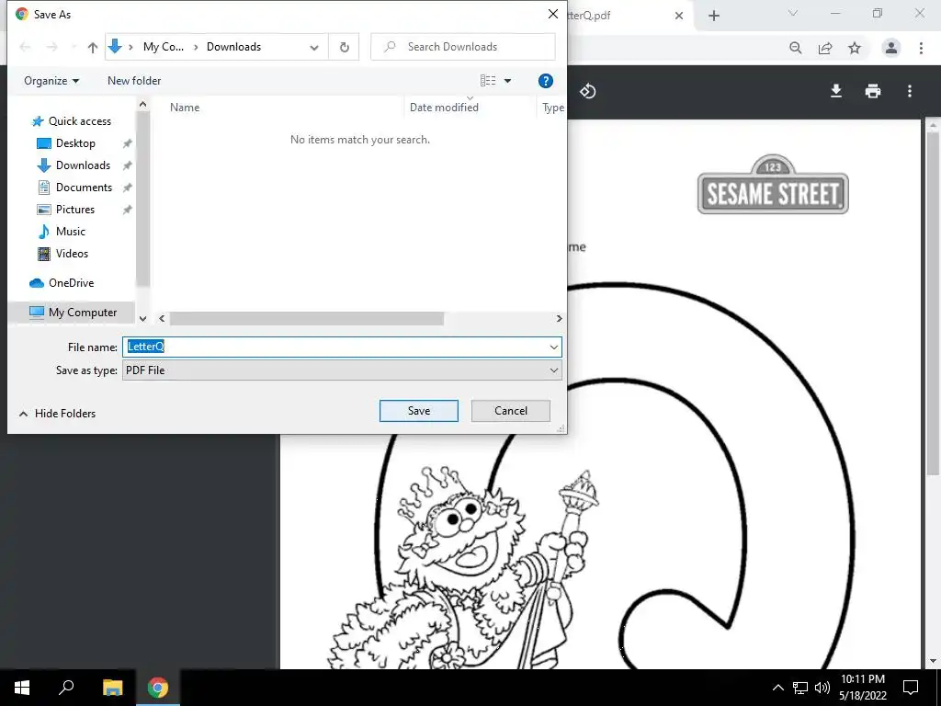Expand the address bar previous locations dropdown

coord(314,48)
